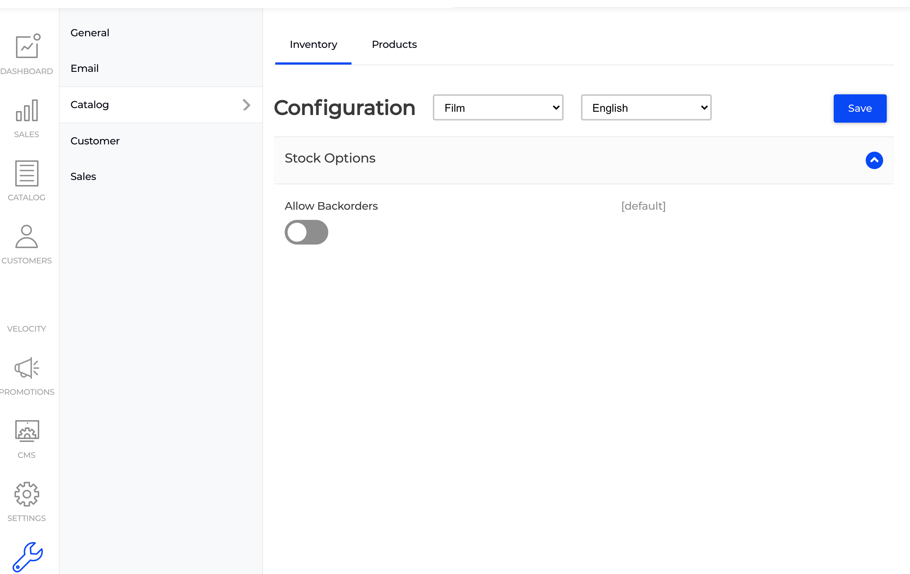Open the Promotions megaphone icon
This screenshot has height=574, width=910.
pyautogui.click(x=27, y=368)
